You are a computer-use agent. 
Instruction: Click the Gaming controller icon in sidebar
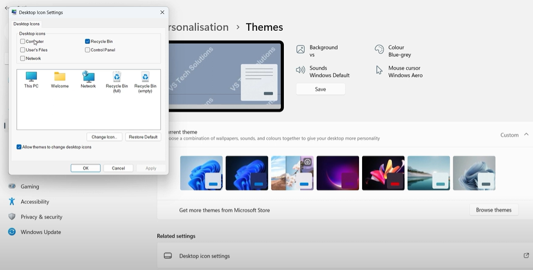(x=12, y=186)
